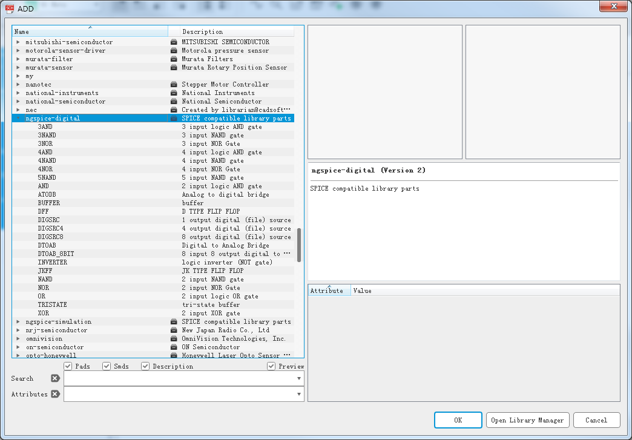Clear the Attributes field with X icon
The width and height of the screenshot is (632, 440).
click(x=55, y=394)
